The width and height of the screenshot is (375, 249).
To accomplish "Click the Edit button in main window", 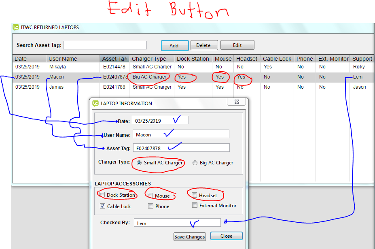I will [237, 45].
